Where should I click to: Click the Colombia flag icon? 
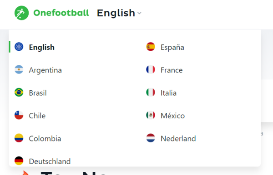(x=19, y=138)
